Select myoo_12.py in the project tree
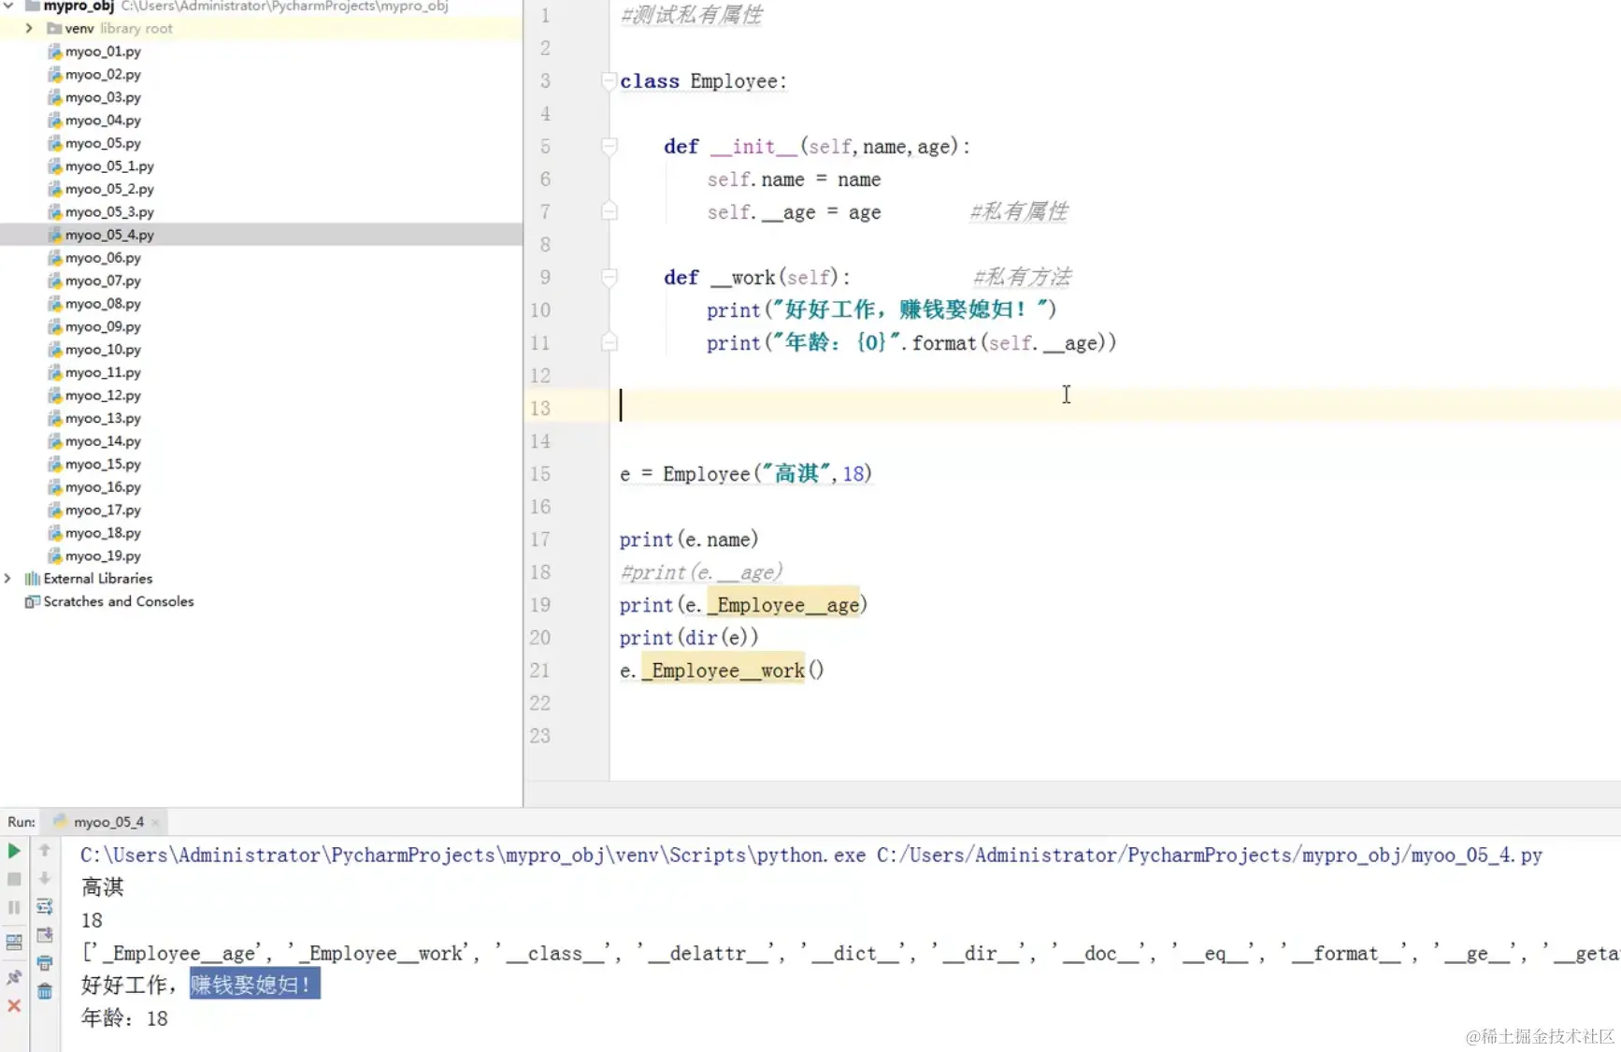 coord(103,396)
